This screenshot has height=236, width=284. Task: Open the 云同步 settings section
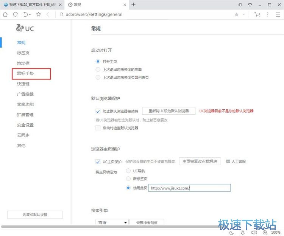pyautogui.click(x=23, y=135)
